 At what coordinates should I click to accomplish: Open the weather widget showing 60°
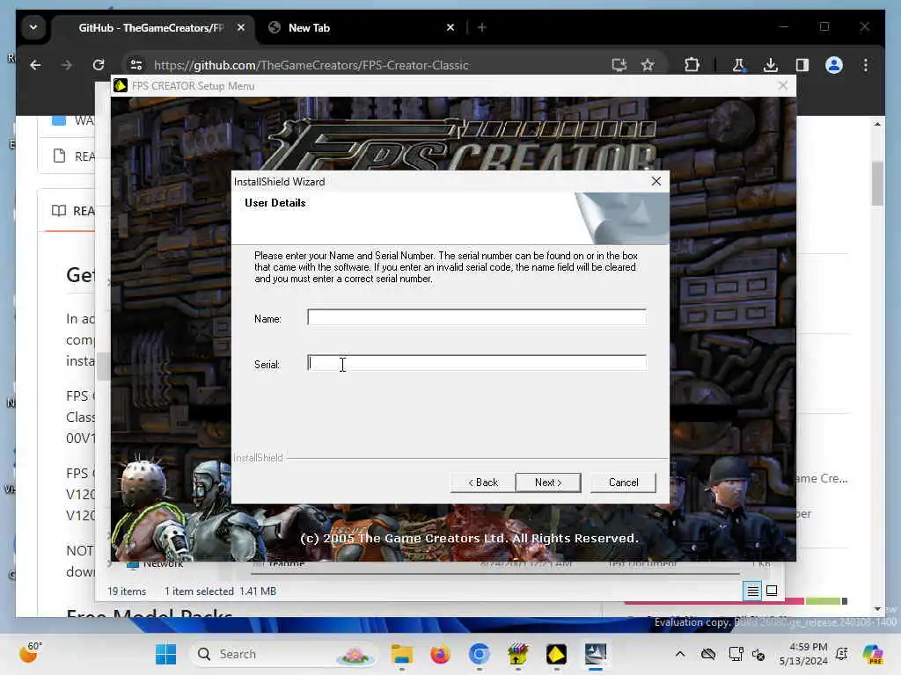[x=31, y=653]
